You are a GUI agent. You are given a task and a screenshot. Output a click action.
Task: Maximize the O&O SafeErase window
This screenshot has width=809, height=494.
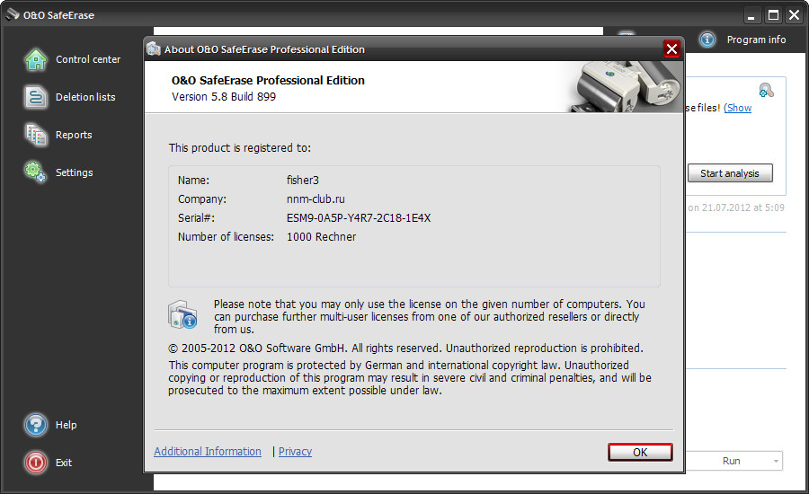point(772,15)
